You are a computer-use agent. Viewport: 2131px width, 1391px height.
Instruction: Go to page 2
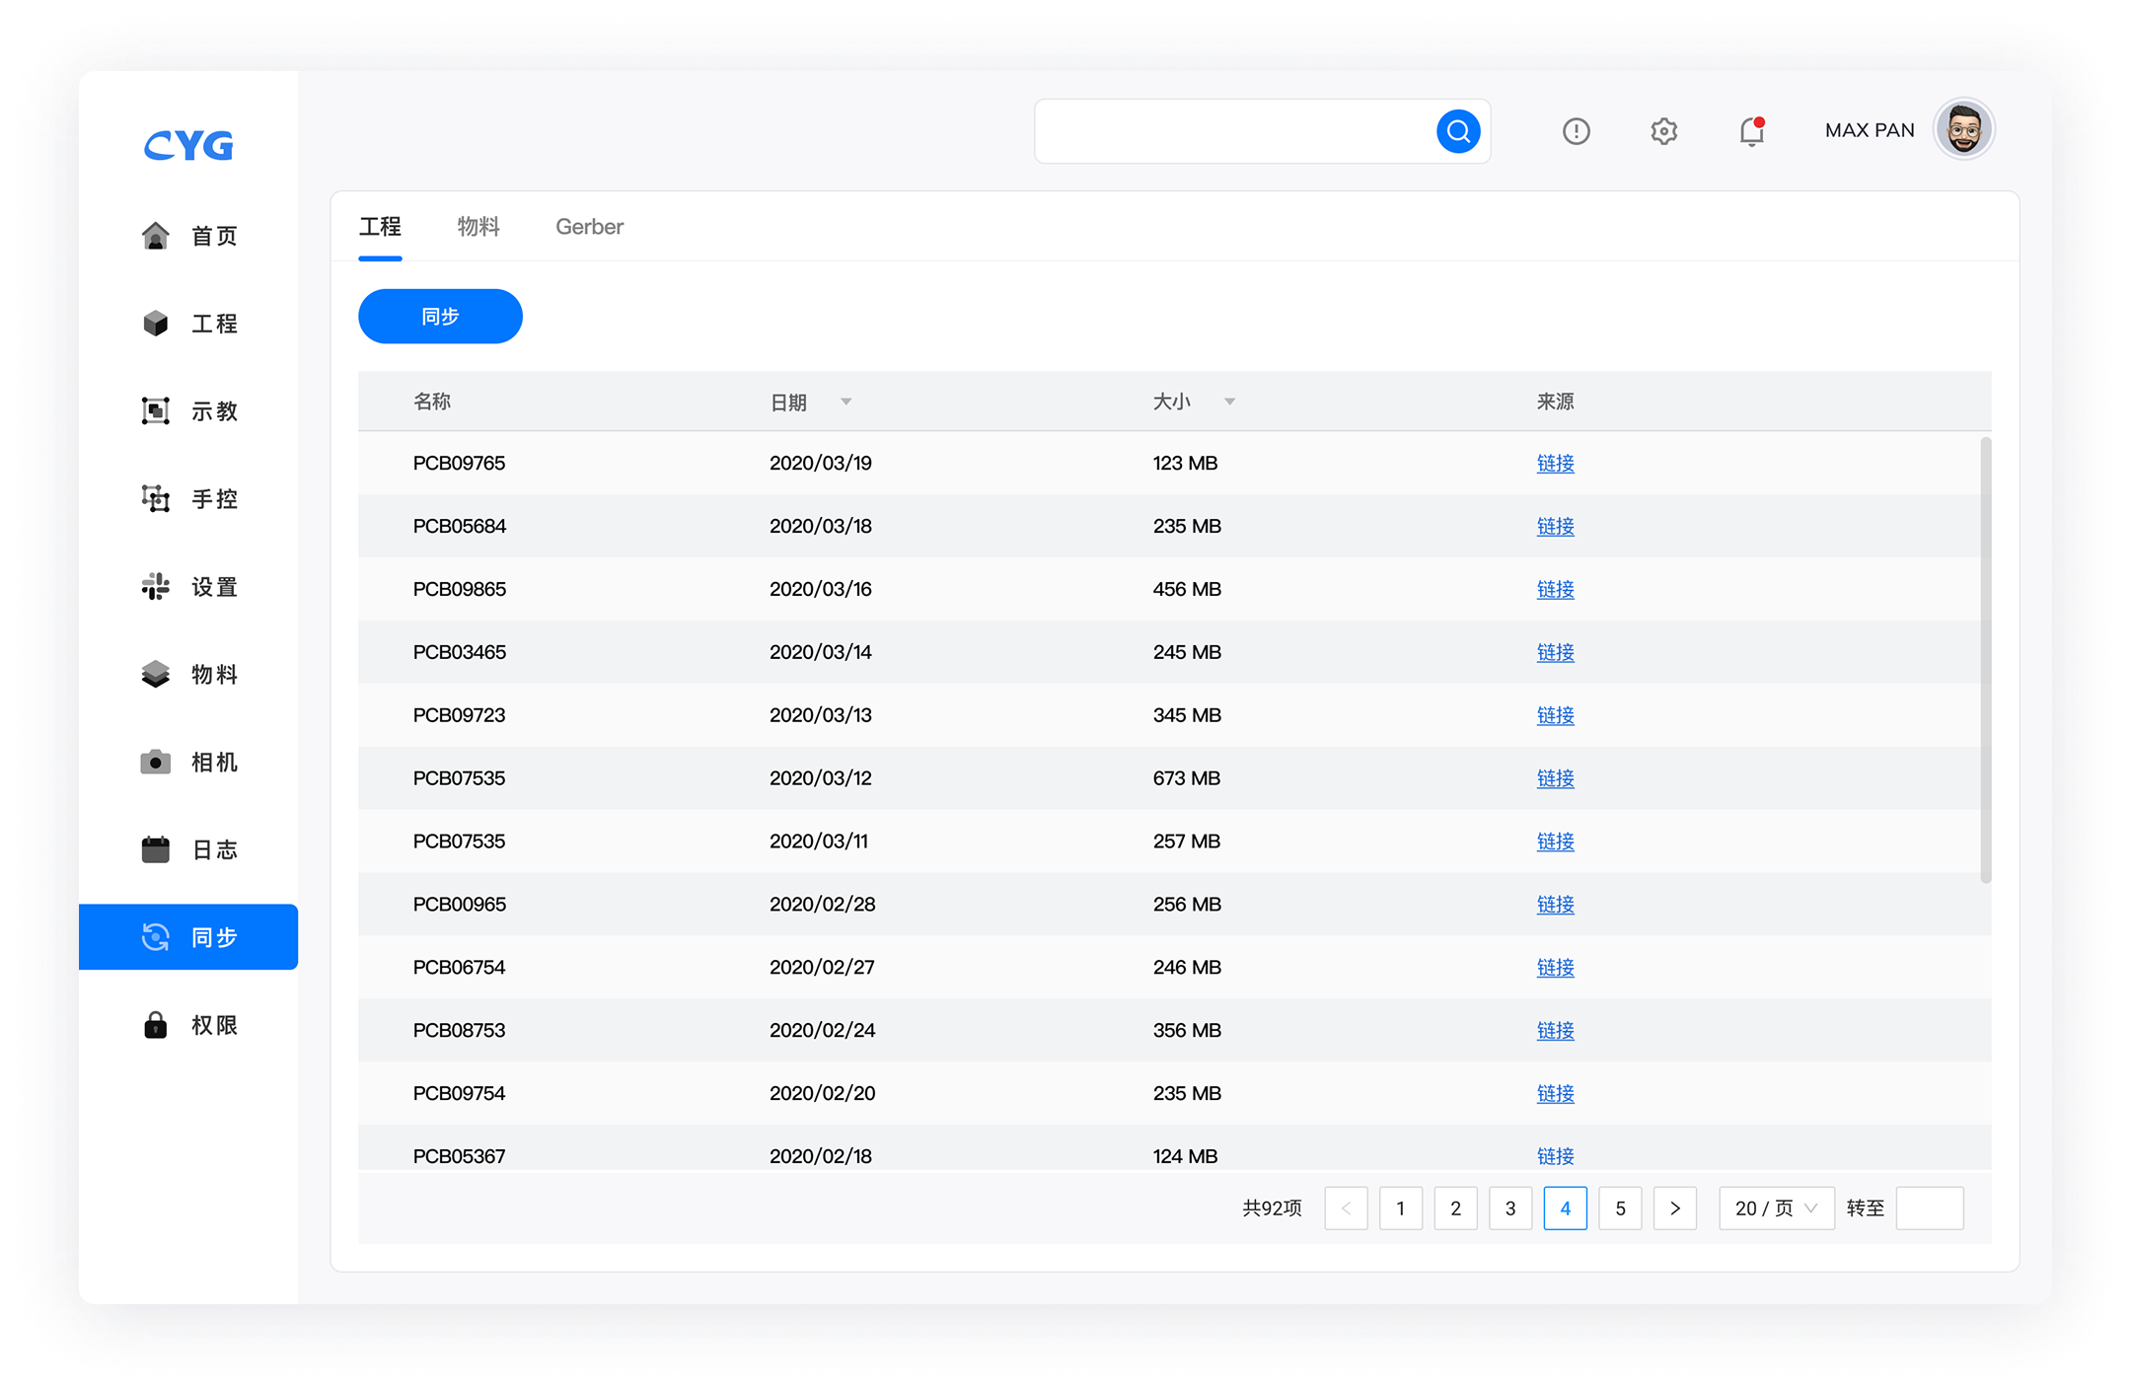pyautogui.click(x=1455, y=1208)
